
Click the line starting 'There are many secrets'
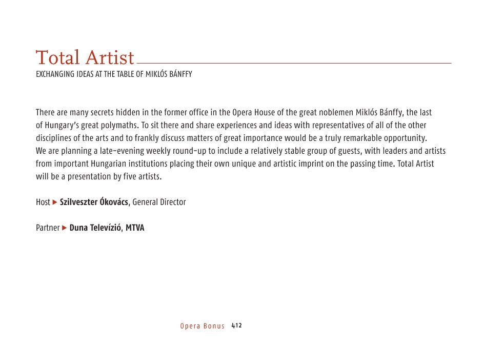click(234, 112)
